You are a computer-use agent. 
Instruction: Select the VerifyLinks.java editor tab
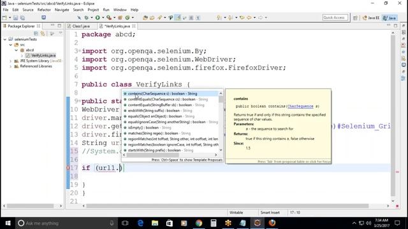tap(117, 26)
